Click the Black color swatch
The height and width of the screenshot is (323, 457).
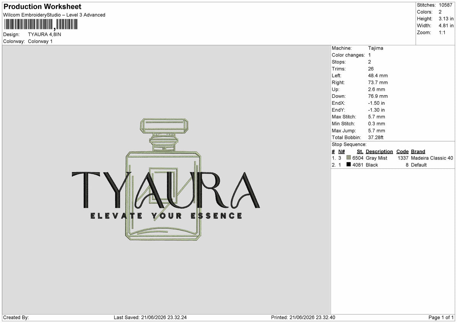[348, 165]
